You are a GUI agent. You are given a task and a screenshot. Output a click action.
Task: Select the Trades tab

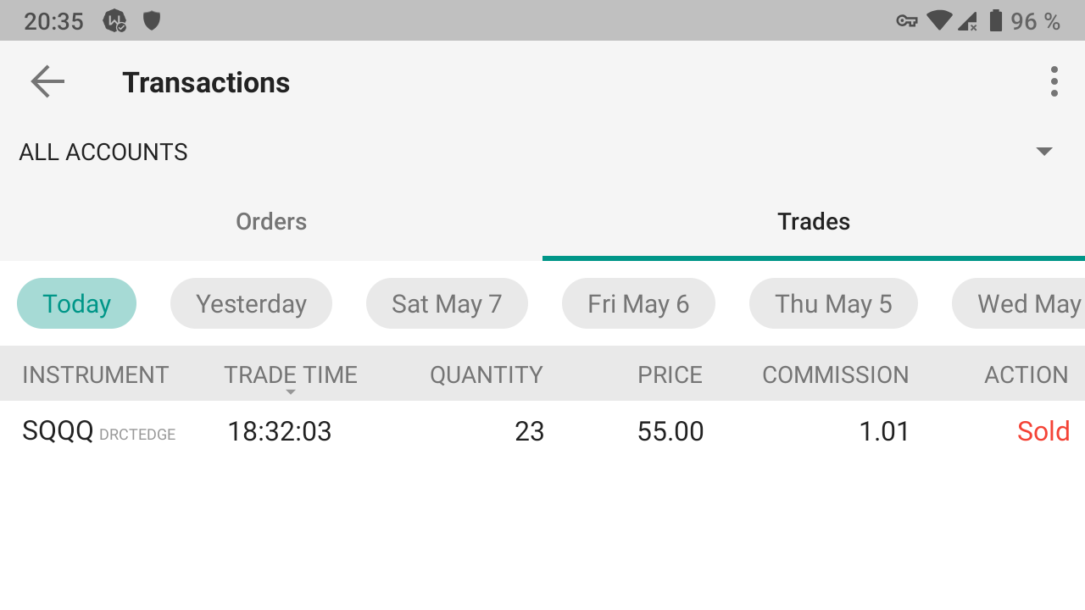pyautogui.click(x=814, y=222)
